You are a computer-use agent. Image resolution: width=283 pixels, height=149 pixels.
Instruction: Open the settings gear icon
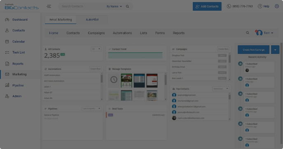click(x=277, y=6)
